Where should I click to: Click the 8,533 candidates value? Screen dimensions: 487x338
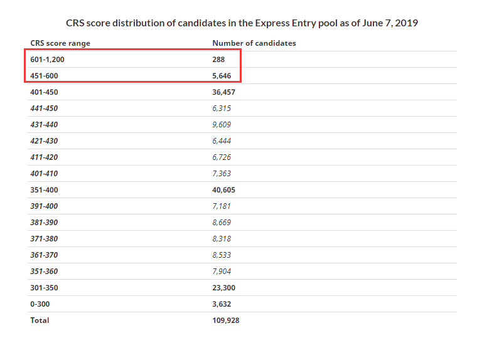[222, 255]
